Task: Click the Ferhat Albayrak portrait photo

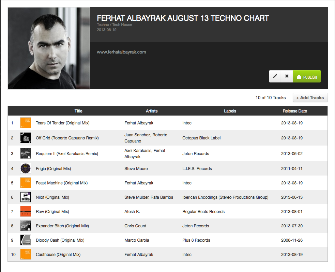Action: click(49, 48)
